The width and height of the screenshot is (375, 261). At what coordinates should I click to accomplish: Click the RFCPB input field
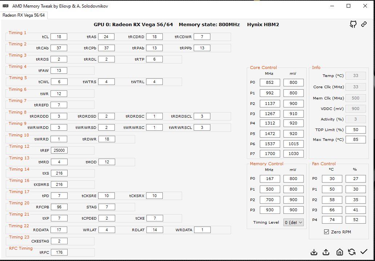[x=59, y=207]
